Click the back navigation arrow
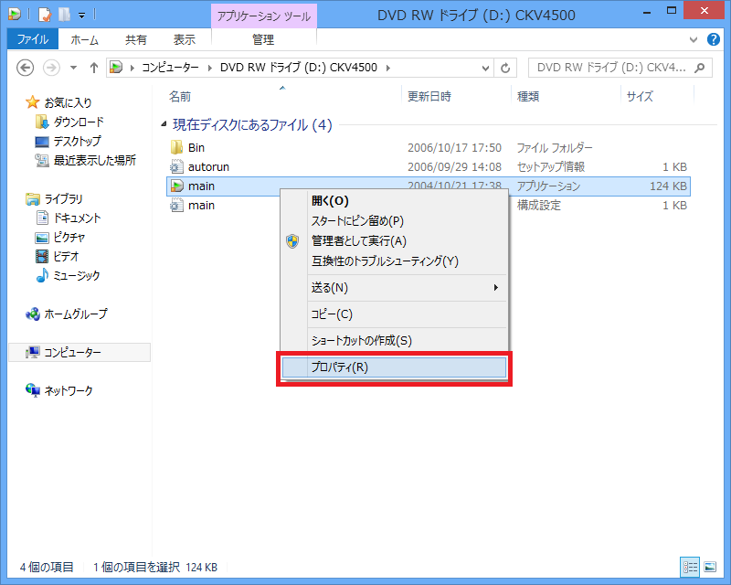This screenshot has height=585, width=731. click(x=26, y=68)
